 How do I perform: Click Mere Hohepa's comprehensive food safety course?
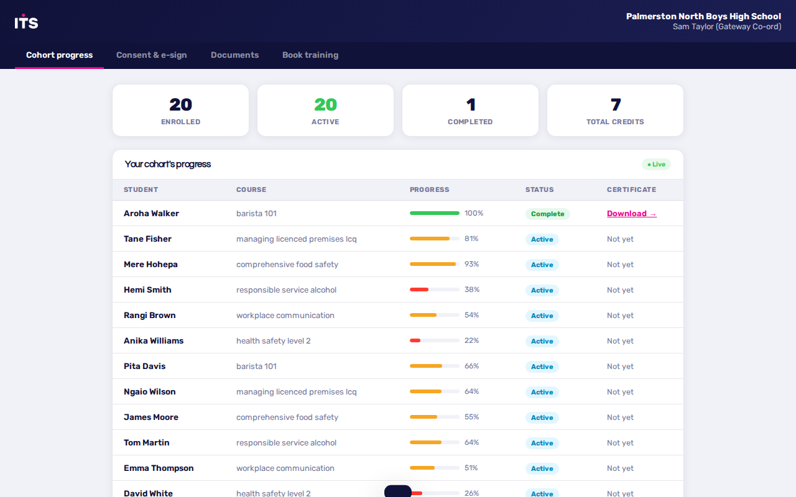coord(287,265)
